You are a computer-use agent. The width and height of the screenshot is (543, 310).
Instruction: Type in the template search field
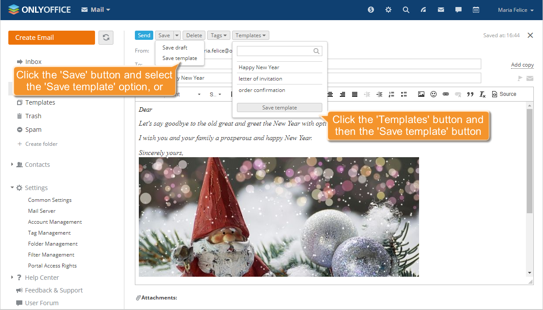pos(276,51)
